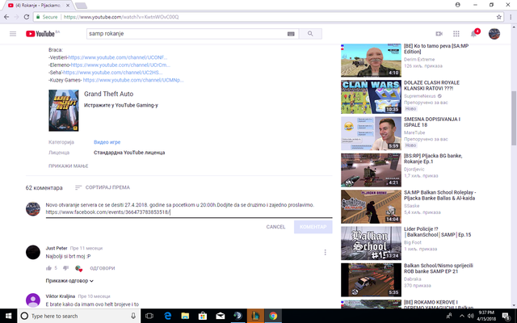Viewport: 517px width, 323px height.
Task: Open the upload video camera icon
Action: [x=439, y=34]
